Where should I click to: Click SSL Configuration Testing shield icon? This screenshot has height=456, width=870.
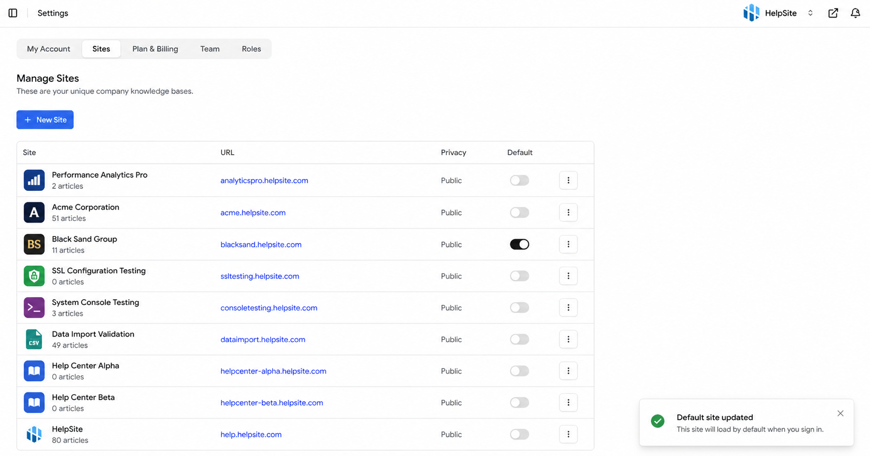[x=34, y=276]
